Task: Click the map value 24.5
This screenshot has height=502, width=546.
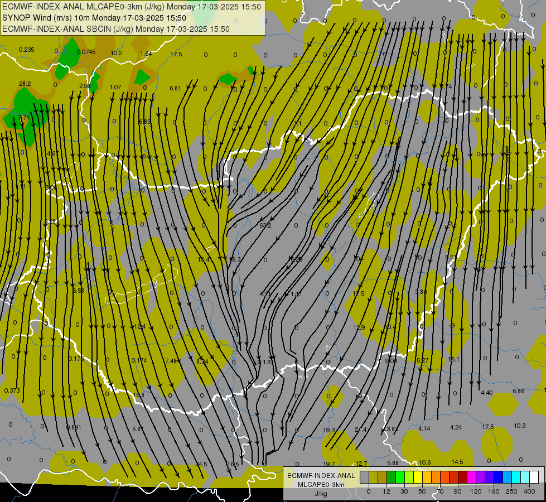Action: pos(201,464)
